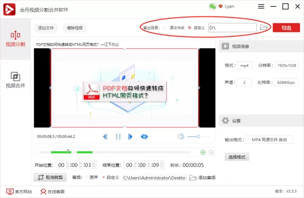Click the 版本: V2.5.5 version label
This screenshot has width=304, height=198.
[x=286, y=191]
